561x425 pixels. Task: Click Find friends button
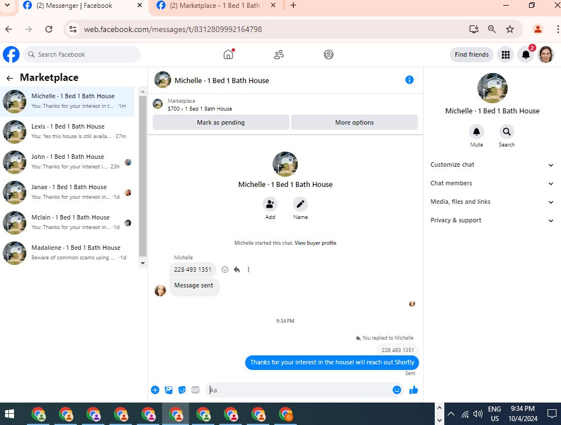tap(472, 54)
